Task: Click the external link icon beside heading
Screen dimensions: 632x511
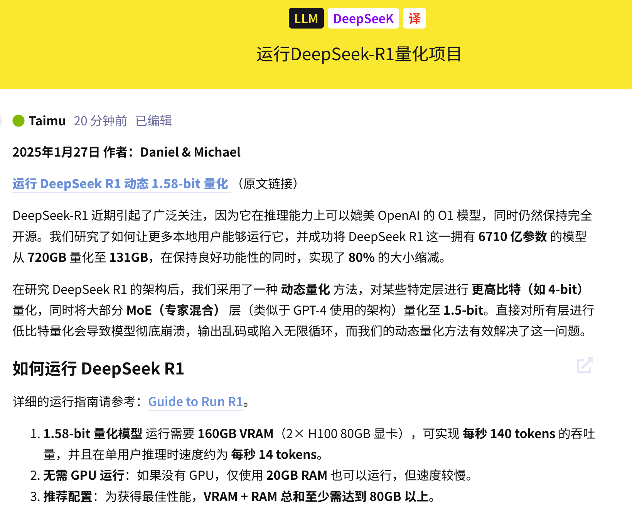Action: click(x=585, y=366)
